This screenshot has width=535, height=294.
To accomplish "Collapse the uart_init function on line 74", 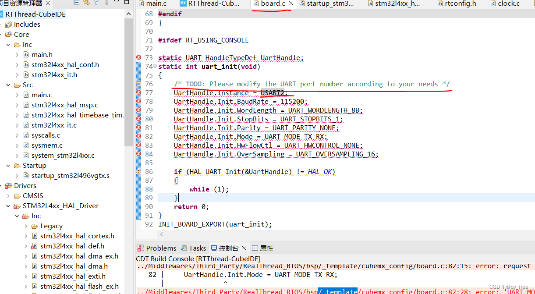I will [154, 66].
